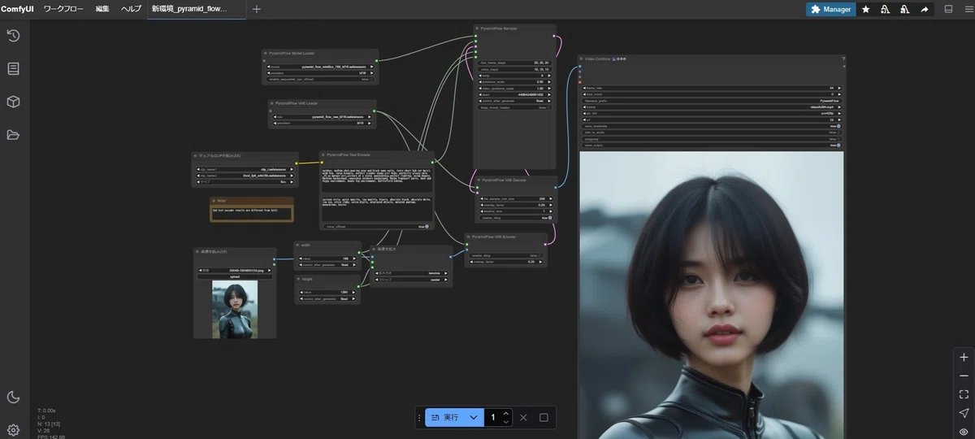Expand the run button mode chevron
Viewport: 975px width, 439px height.
[x=474, y=417]
